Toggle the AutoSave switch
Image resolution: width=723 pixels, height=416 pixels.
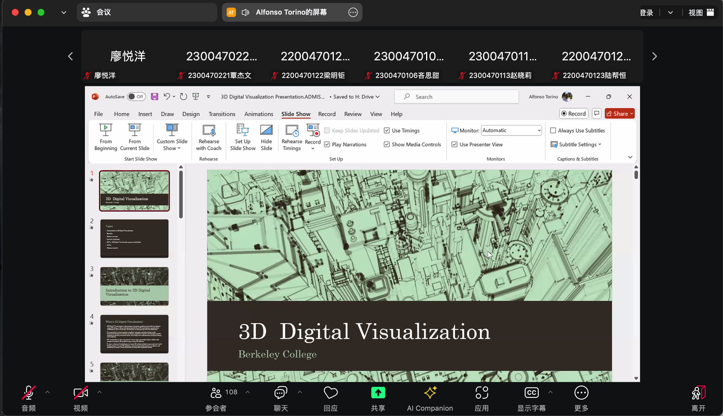[x=136, y=97]
